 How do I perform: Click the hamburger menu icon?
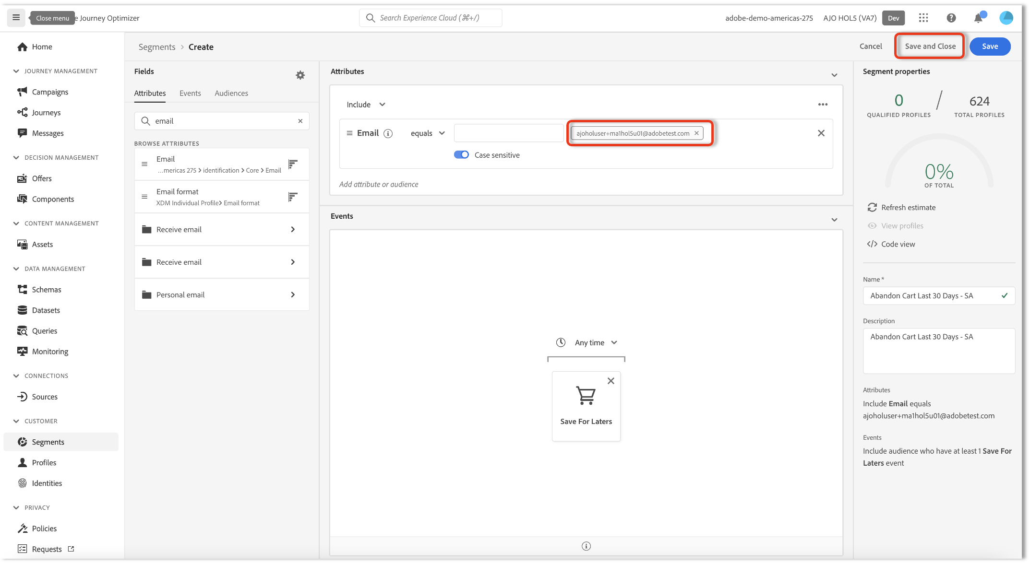tap(16, 18)
